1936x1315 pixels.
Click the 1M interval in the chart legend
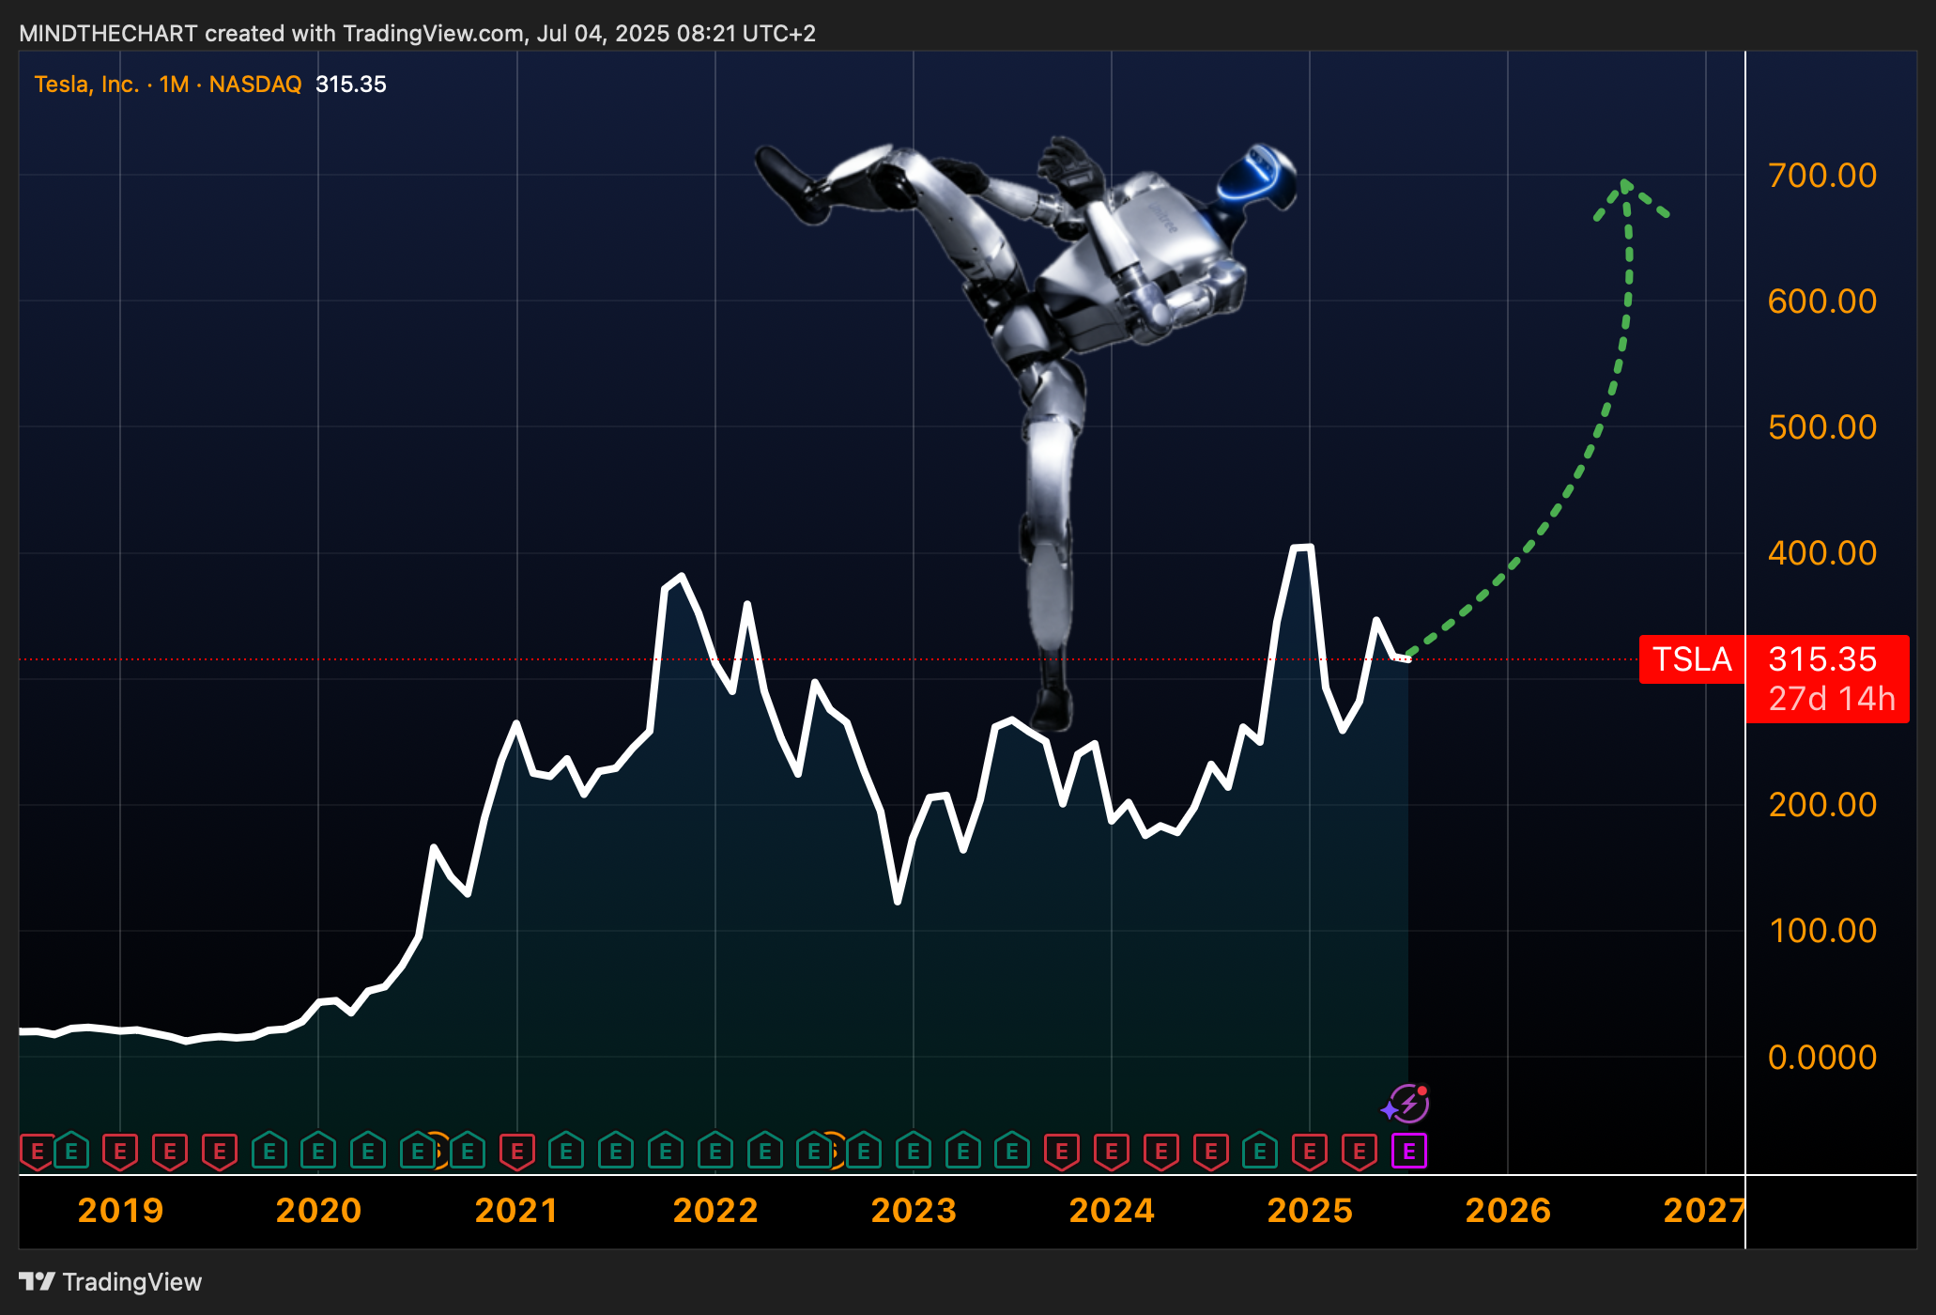point(174,85)
